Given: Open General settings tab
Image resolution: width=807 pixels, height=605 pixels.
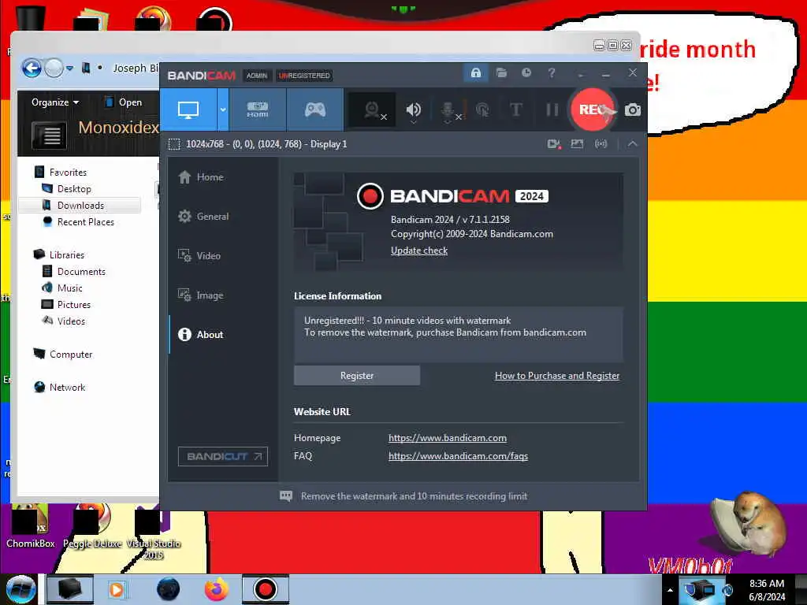Looking at the screenshot, I should tap(204, 216).
